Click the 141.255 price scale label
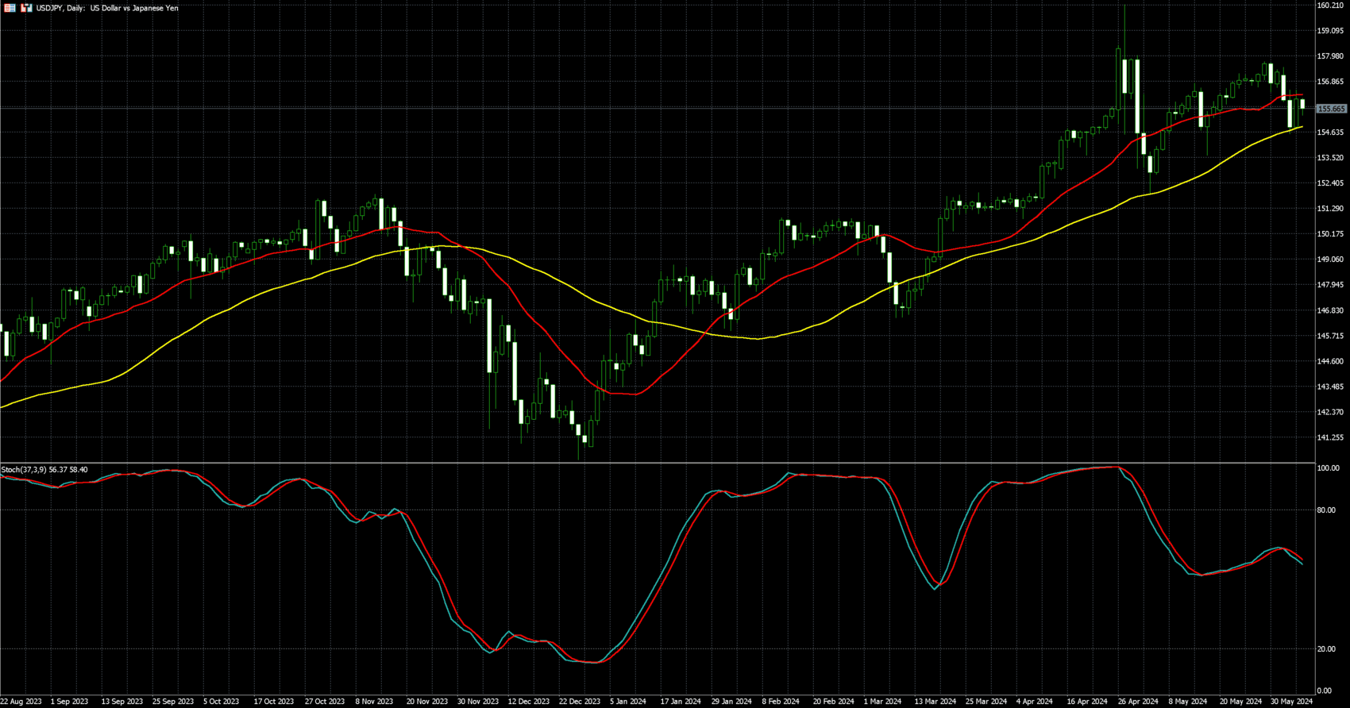1350x708 pixels. 1330,437
